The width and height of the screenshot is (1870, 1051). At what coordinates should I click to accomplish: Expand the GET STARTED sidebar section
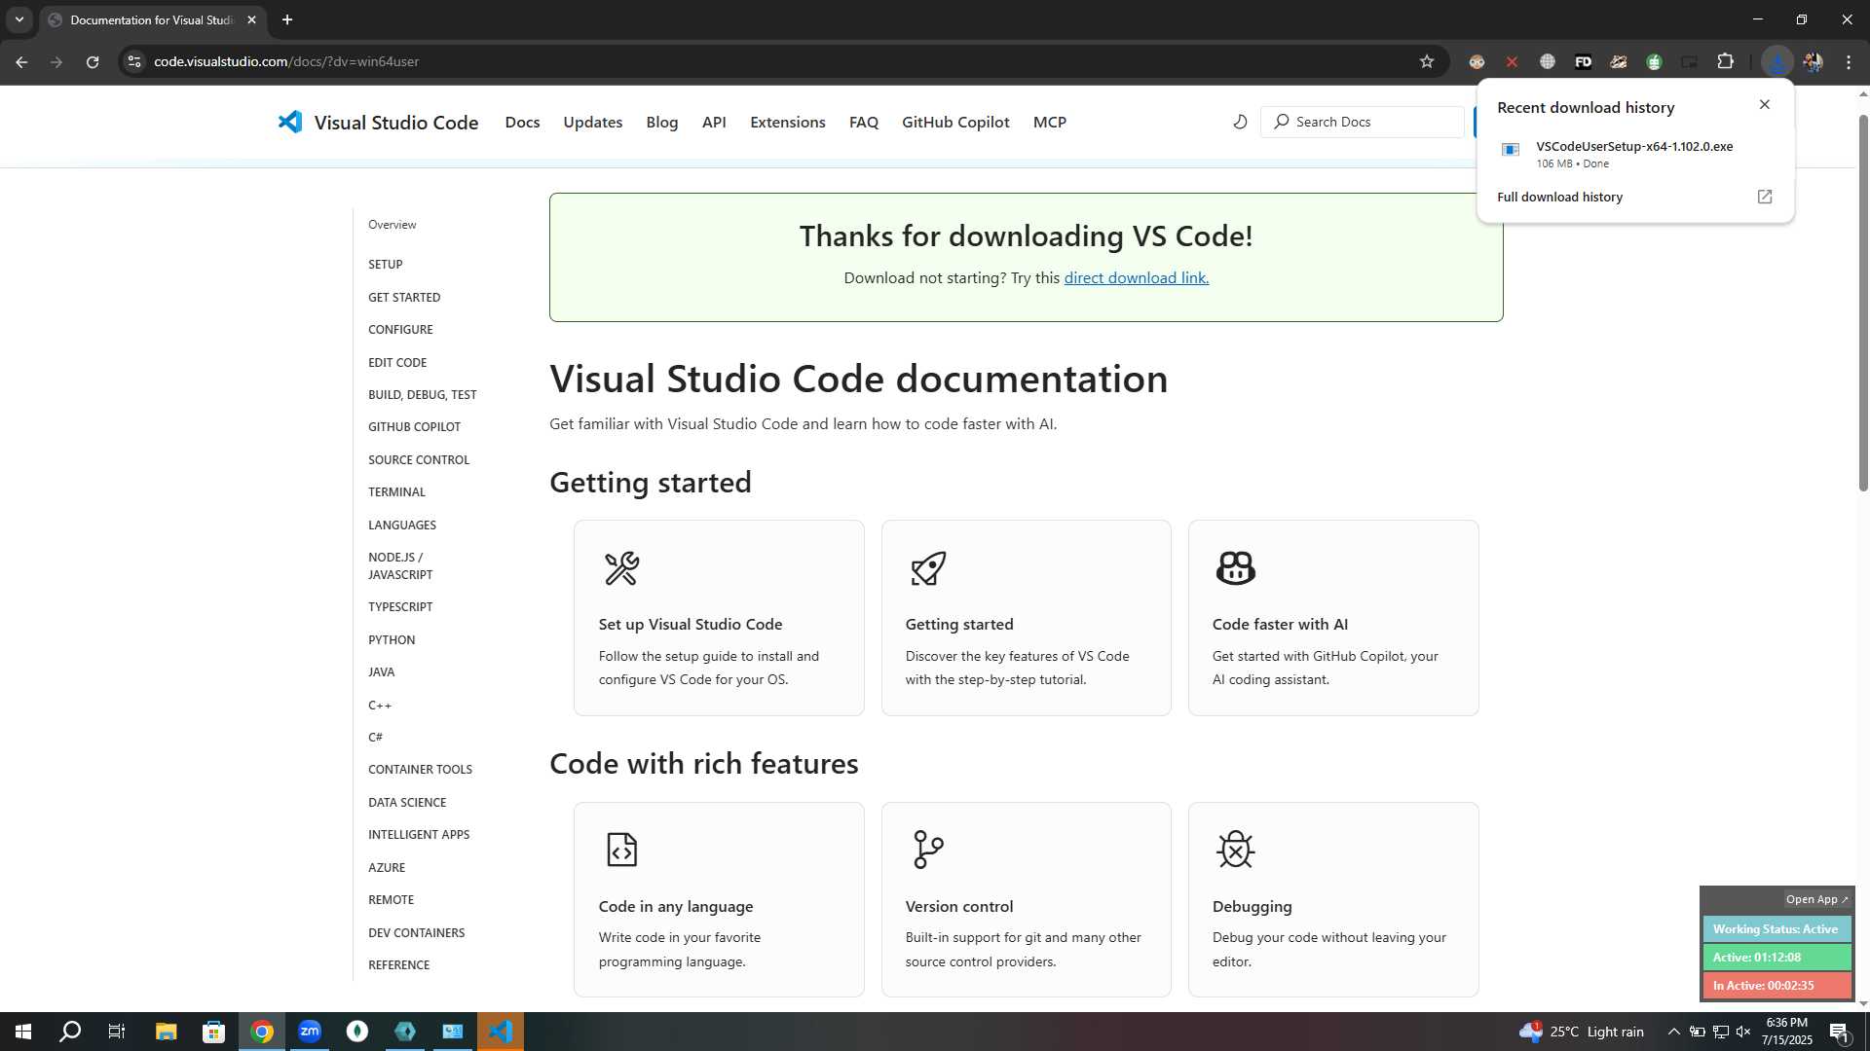click(404, 298)
